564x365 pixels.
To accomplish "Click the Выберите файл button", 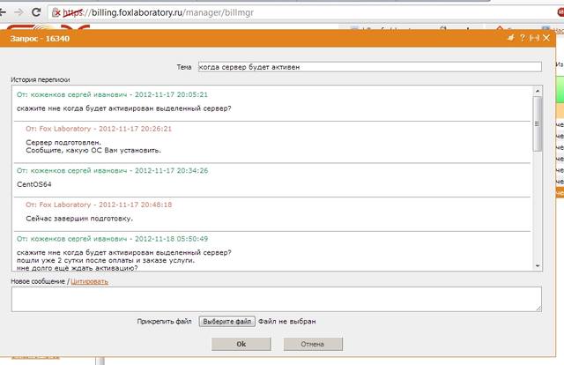I will coord(227,321).
